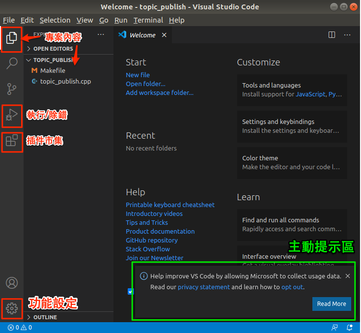
Task: Open the Help menu
Action: pos(177,20)
